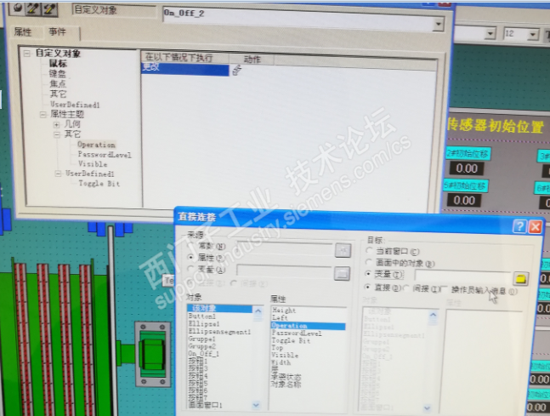550x416 pixels.
Task: Click the 0.00 field under 5#初始位移
Action: 463,201
